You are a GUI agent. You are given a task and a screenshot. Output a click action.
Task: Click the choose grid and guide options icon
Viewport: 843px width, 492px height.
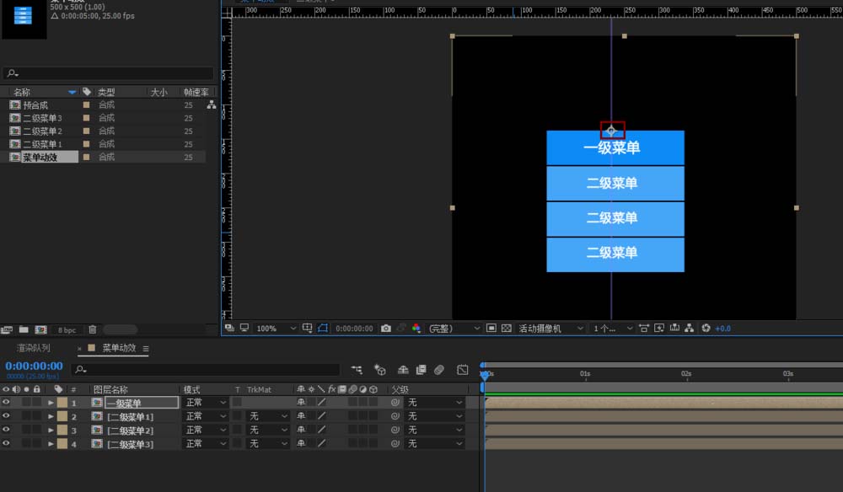point(307,329)
